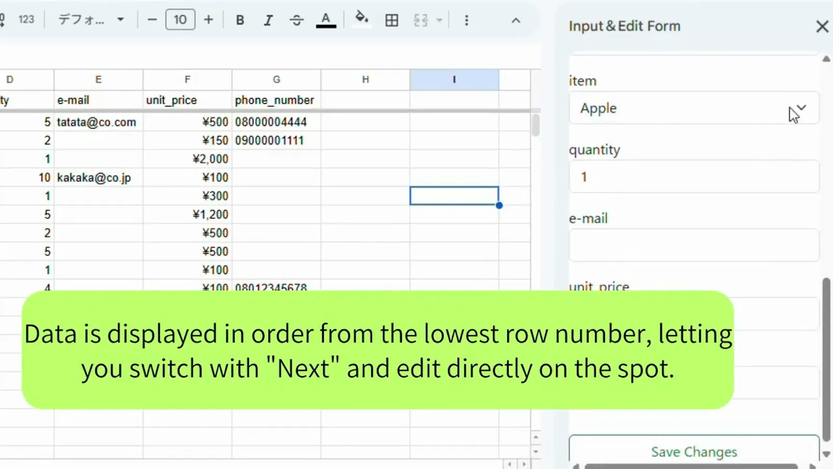Screen dimensions: 833x469
Task: Select the 09000001111 phone cell
Action: 276,141
